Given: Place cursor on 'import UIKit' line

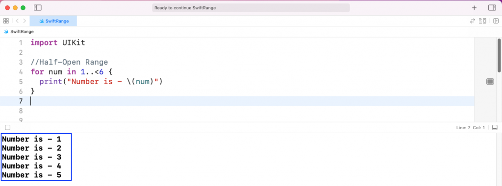Looking at the screenshot, I should pyautogui.click(x=58, y=43).
